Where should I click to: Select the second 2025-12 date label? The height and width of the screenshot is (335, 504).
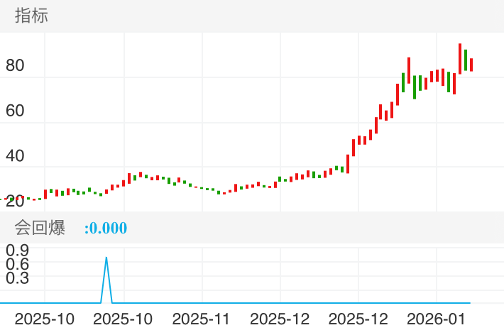pyautogui.click(x=358, y=318)
